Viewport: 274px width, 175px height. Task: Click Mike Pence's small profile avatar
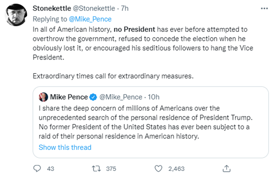click(43, 97)
